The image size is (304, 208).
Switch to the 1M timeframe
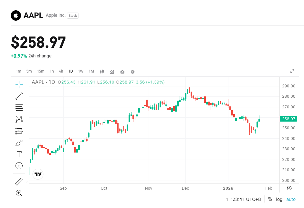[x=91, y=71]
